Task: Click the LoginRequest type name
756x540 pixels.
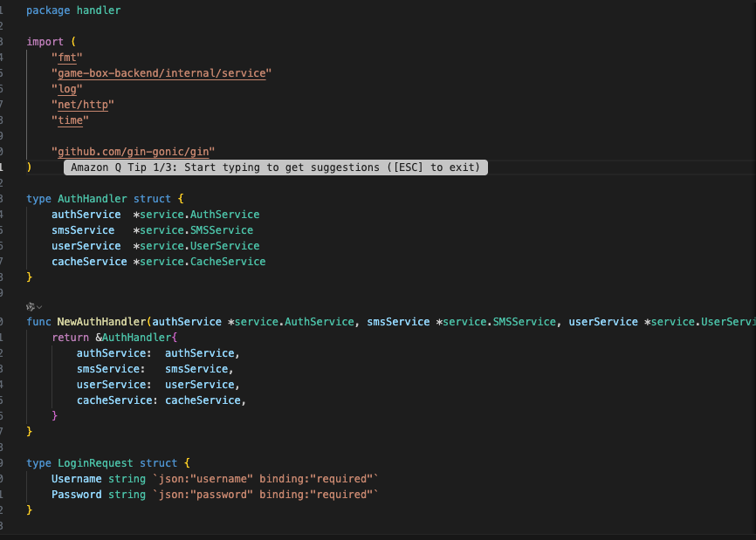Action: [x=95, y=463]
